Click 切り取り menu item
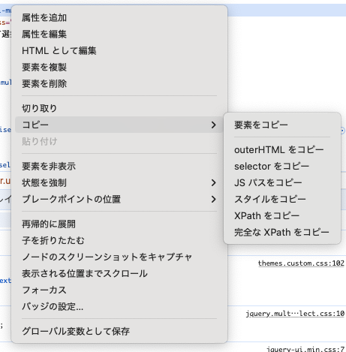The width and height of the screenshot is (346, 352). [x=119, y=108]
